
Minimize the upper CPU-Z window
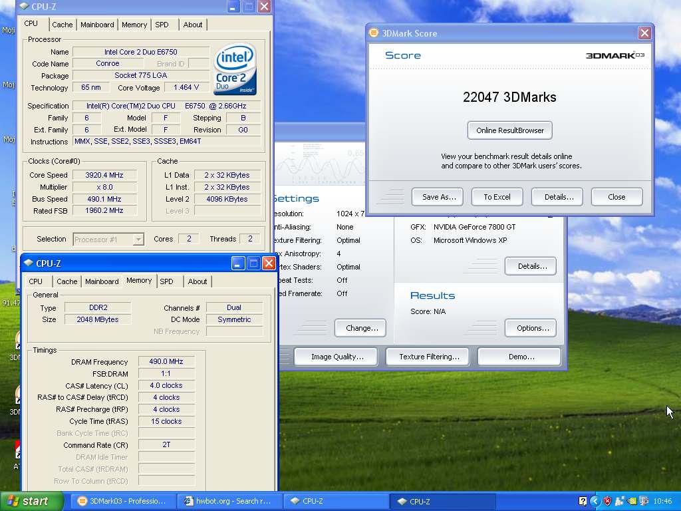point(233,6)
